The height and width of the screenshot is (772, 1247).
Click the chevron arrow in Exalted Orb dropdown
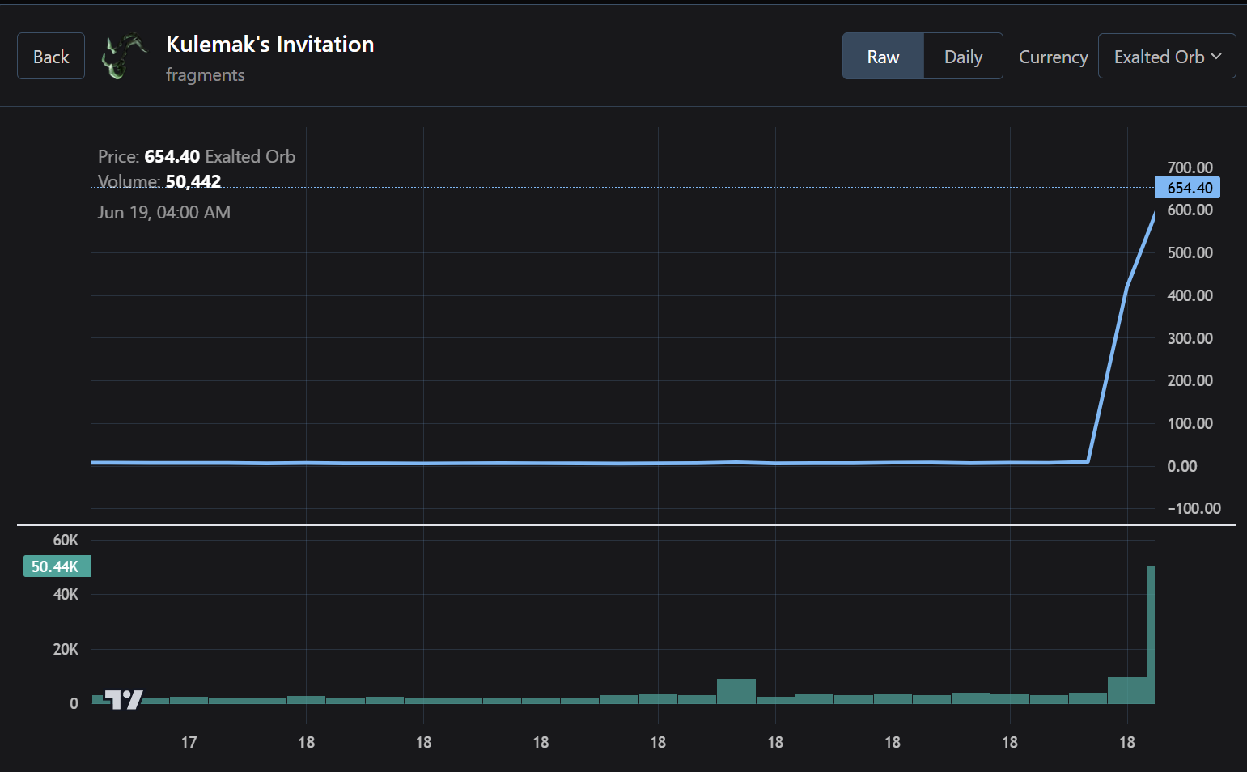1216,57
